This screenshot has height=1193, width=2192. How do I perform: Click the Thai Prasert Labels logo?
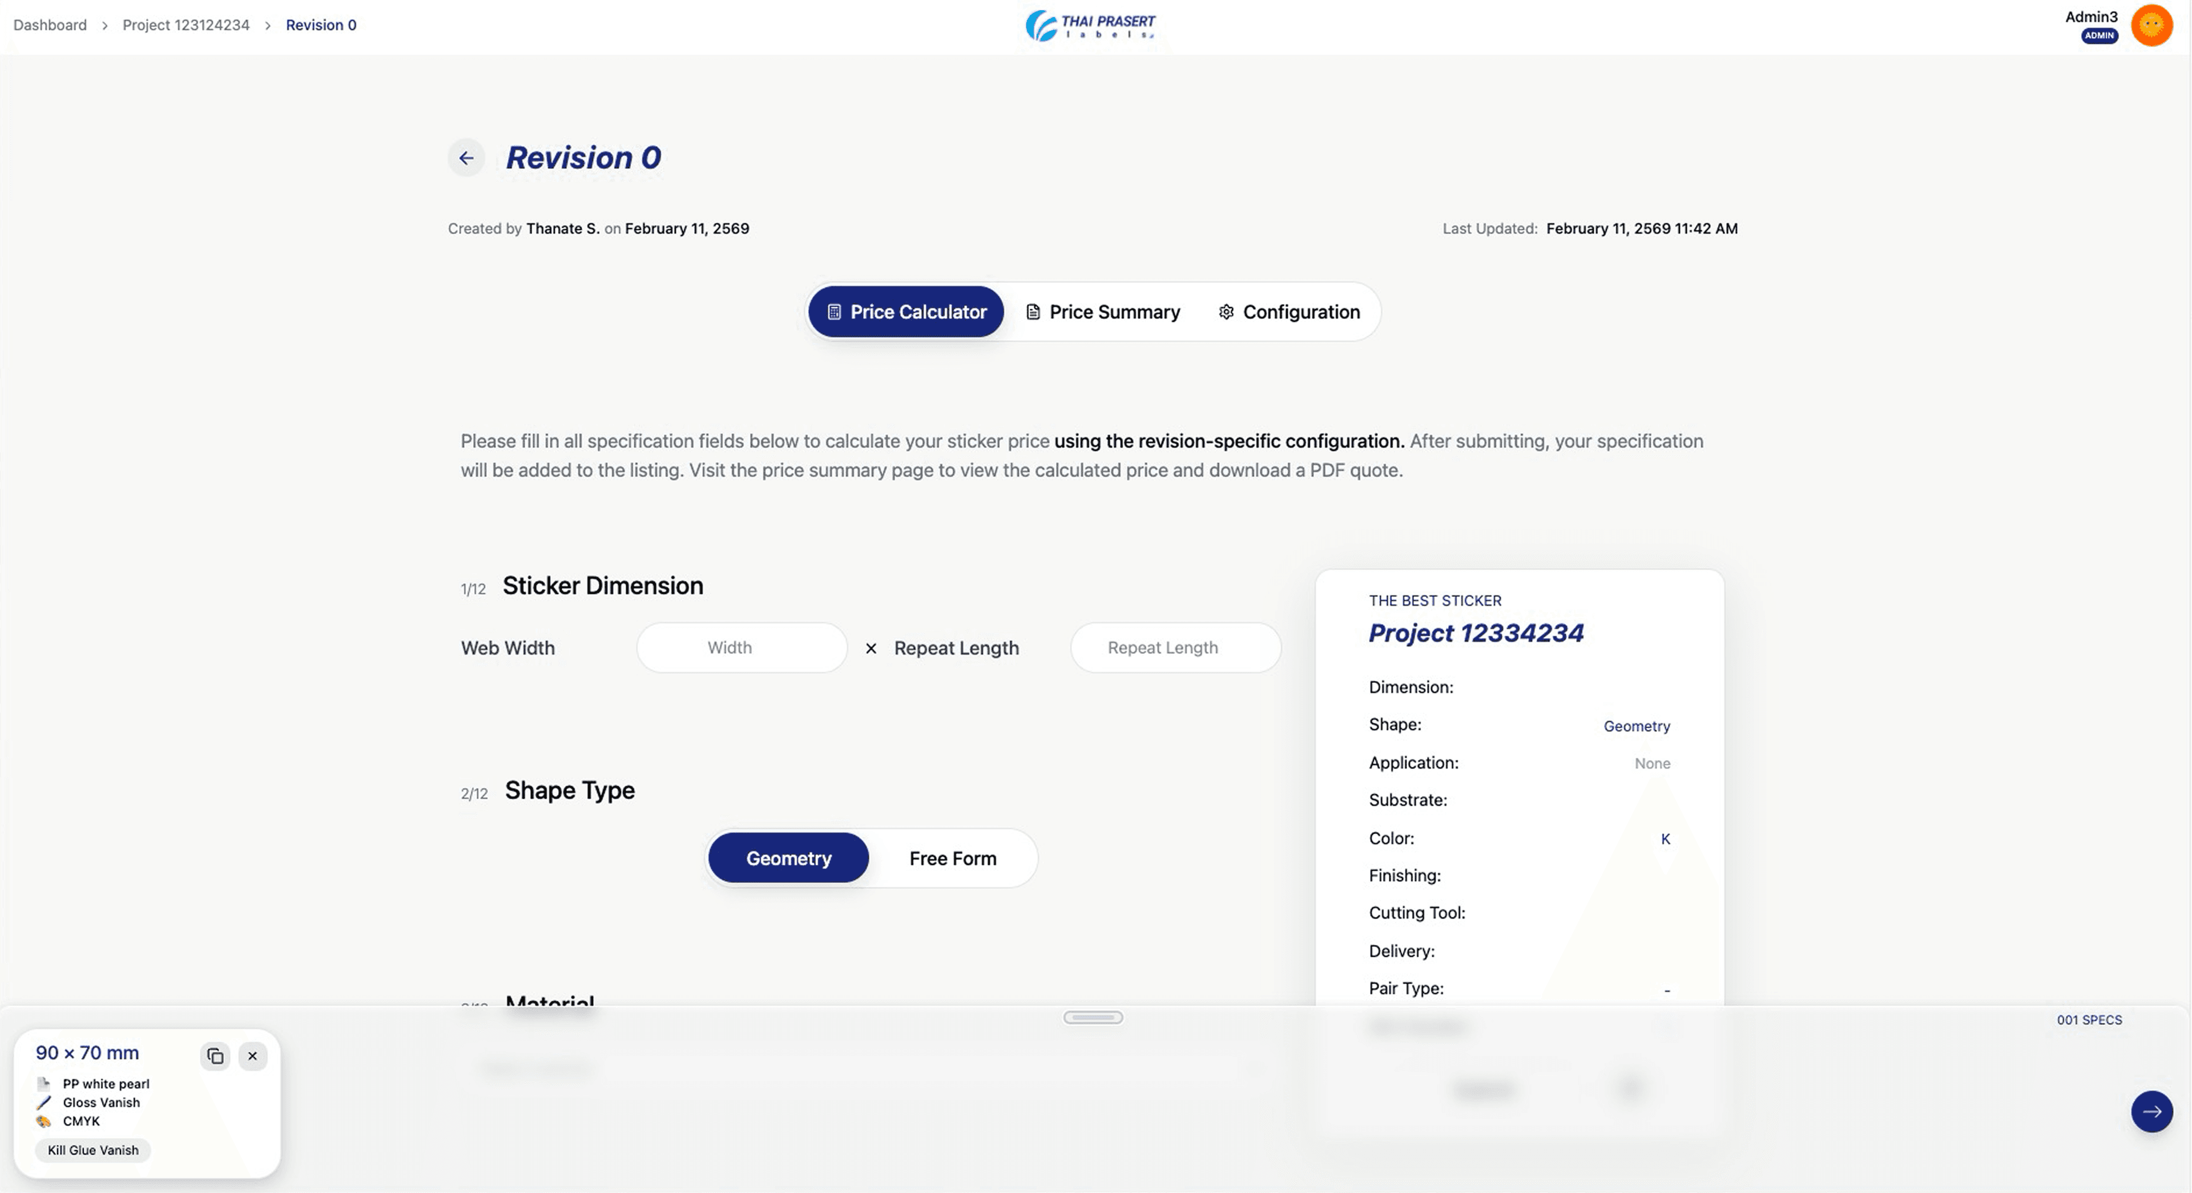(x=1091, y=26)
